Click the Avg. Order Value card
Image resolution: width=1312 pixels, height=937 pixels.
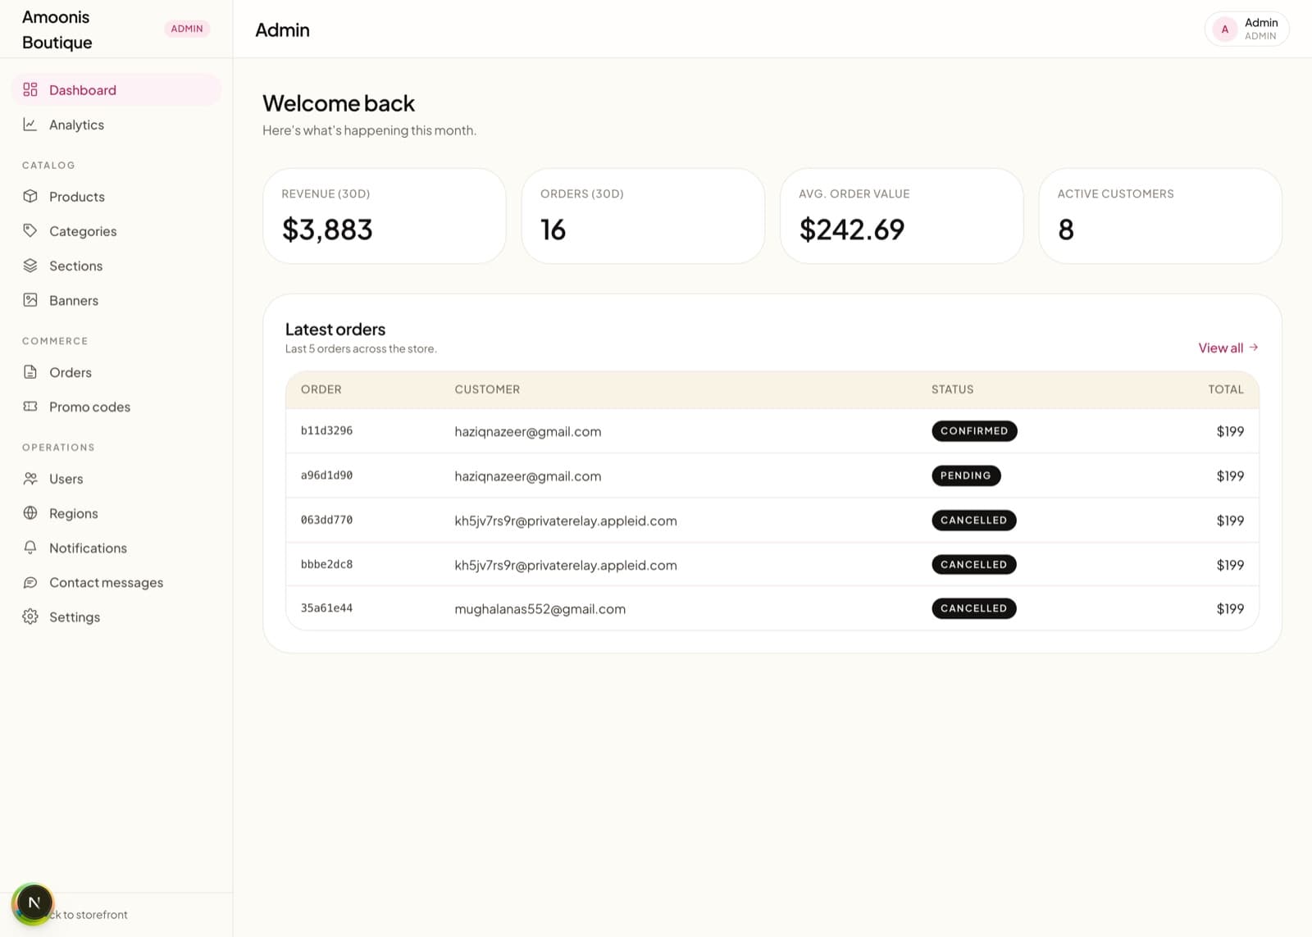(x=901, y=216)
